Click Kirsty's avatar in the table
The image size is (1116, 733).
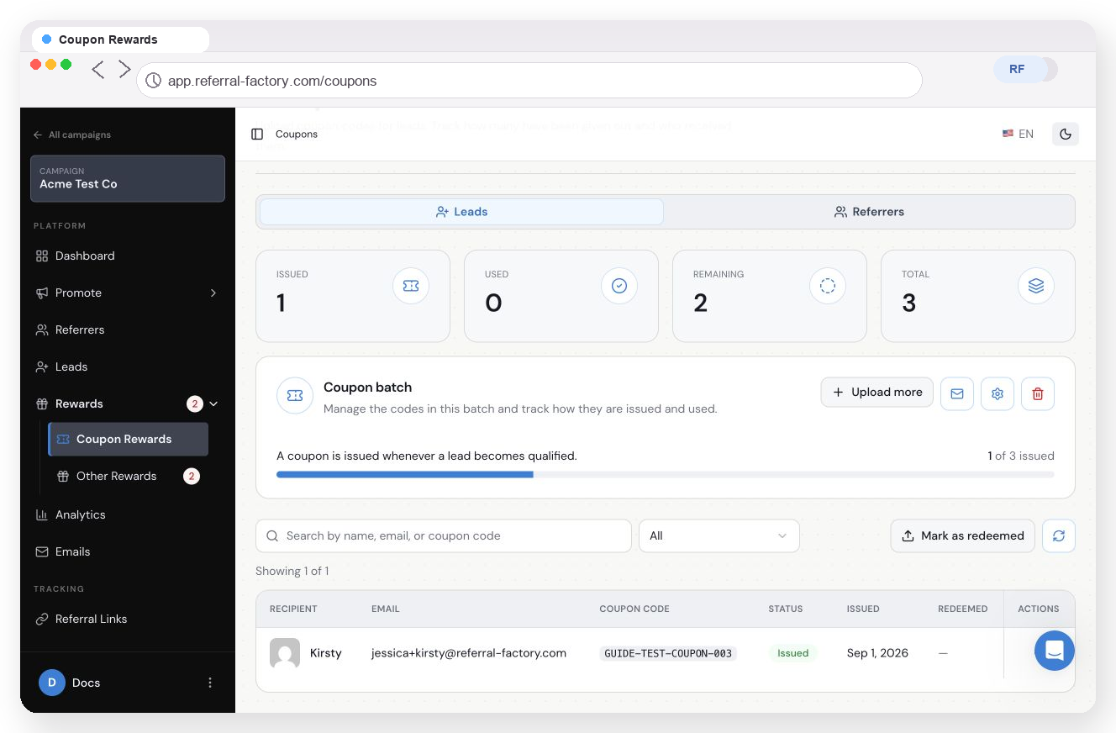point(285,653)
